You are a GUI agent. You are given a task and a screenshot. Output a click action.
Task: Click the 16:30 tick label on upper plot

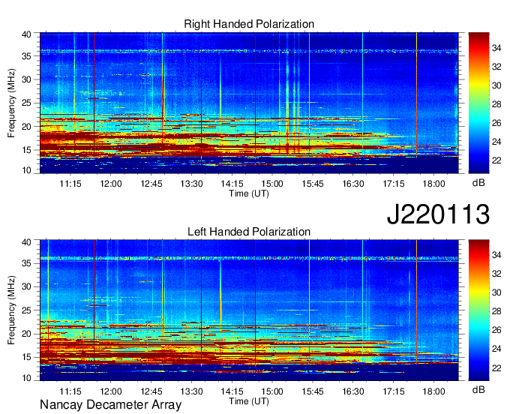coord(353,184)
